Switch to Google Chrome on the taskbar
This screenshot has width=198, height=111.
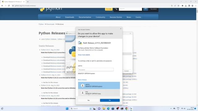click(127, 109)
